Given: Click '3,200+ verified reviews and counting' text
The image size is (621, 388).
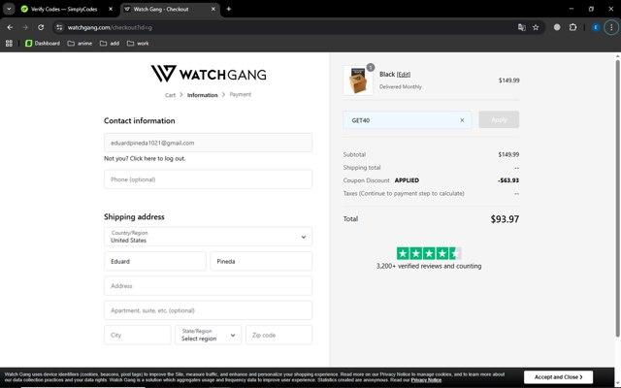Looking at the screenshot, I should tap(429, 266).
